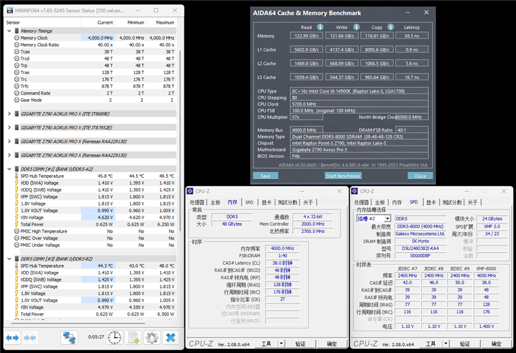This screenshot has height=353, width=516.
Task: Open the 插槽 #2 slot dropdown in CPU-Z
Action: pos(388,218)
